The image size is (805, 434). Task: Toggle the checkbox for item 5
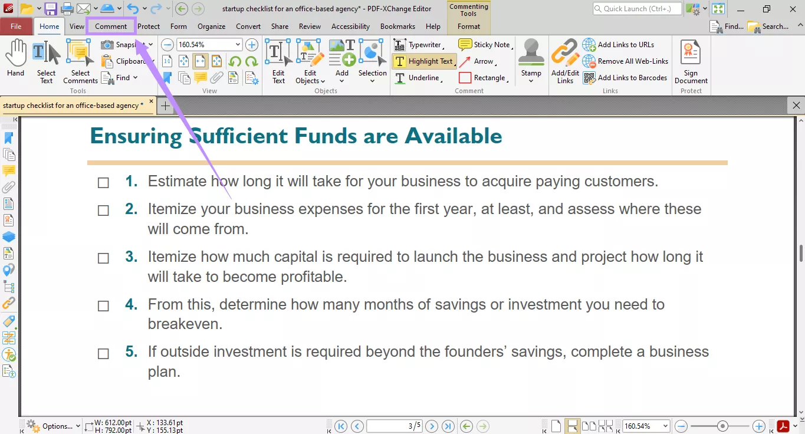tap(103, 354)
